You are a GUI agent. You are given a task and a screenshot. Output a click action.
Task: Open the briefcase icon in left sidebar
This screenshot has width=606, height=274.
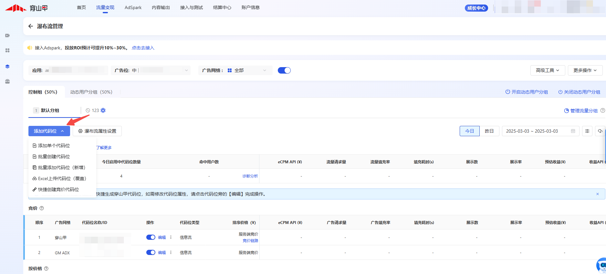tap(7, 81)
